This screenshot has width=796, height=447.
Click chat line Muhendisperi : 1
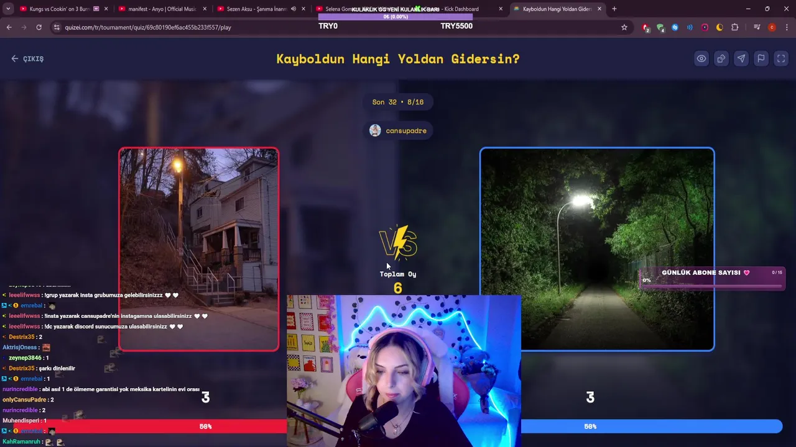tap(24, 420)
